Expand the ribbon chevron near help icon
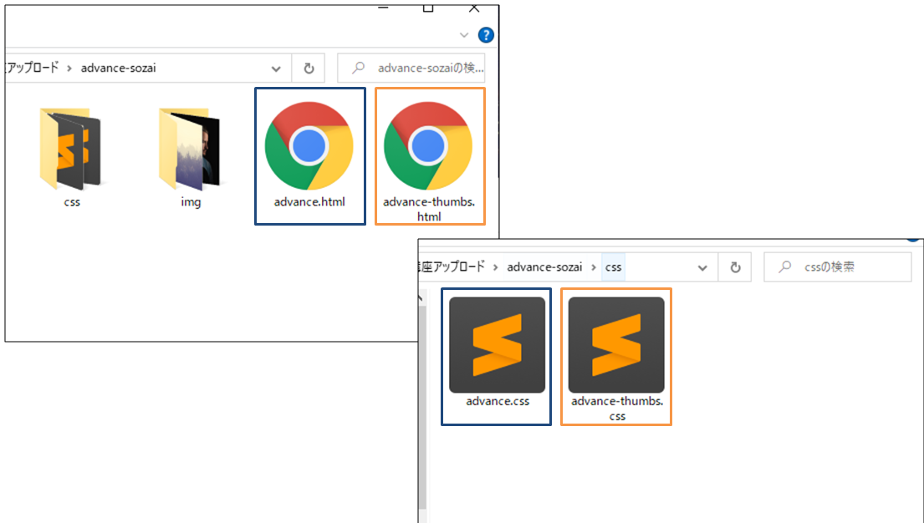The height and width of the screenshot is (523, 924). [464, 35]
